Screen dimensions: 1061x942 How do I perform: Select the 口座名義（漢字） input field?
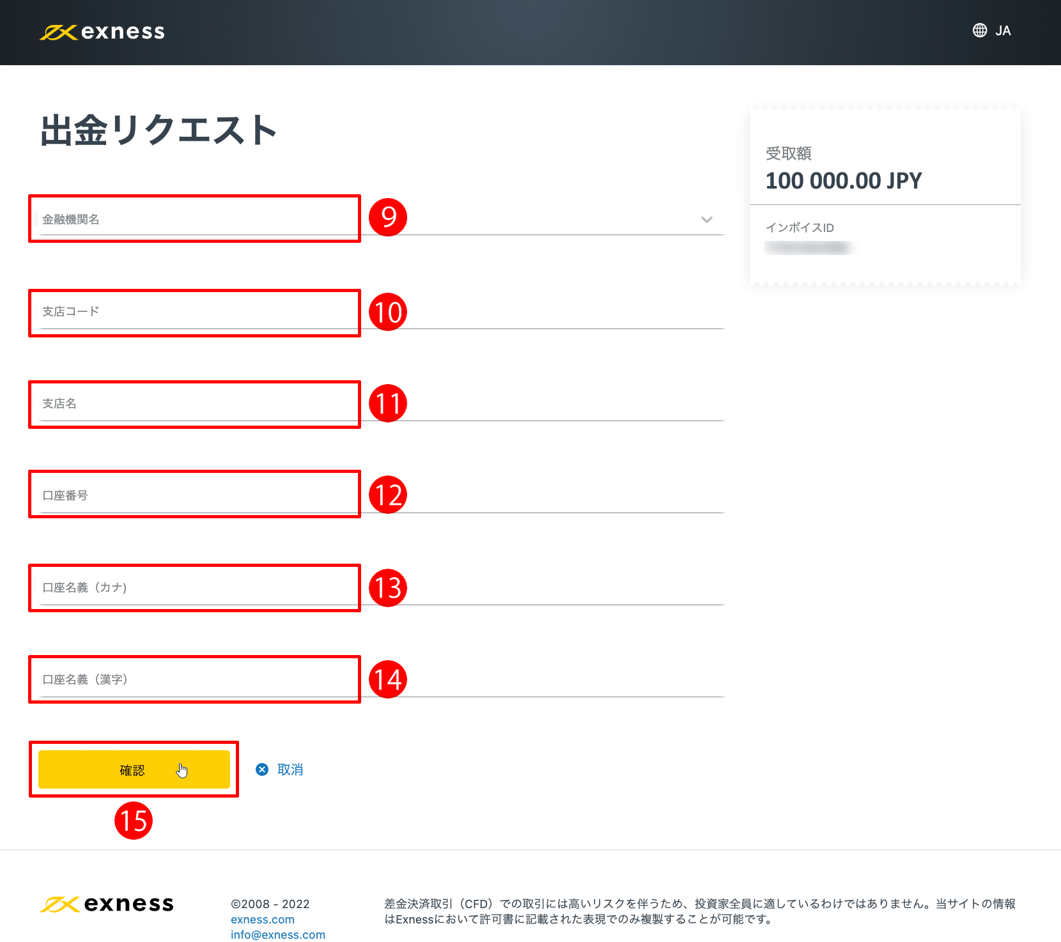[x=192, y=679]
